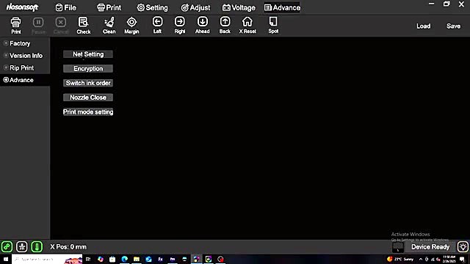The image size is (470, 264).
Task: Click the Hosonsoft logo
Action: pyautogui.click(x=22, y=7)
